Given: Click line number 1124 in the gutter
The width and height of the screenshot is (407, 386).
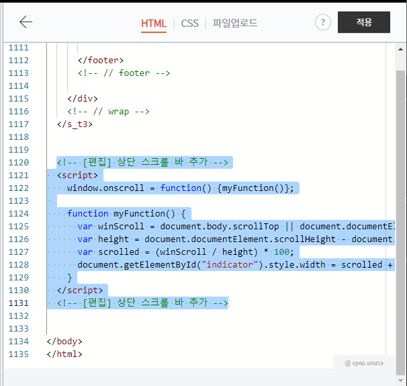Looking at the screenshot, I should [x=18, y=214].
